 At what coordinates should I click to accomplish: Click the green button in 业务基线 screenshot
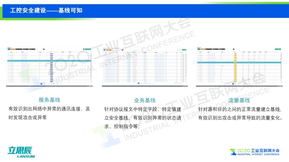pyautogui.click(x=184, y=50)
